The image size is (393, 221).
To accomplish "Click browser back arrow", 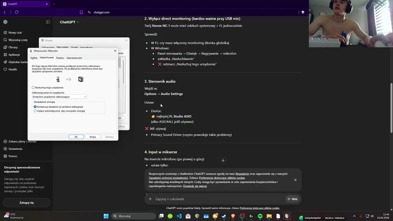I will click(4, 12).
